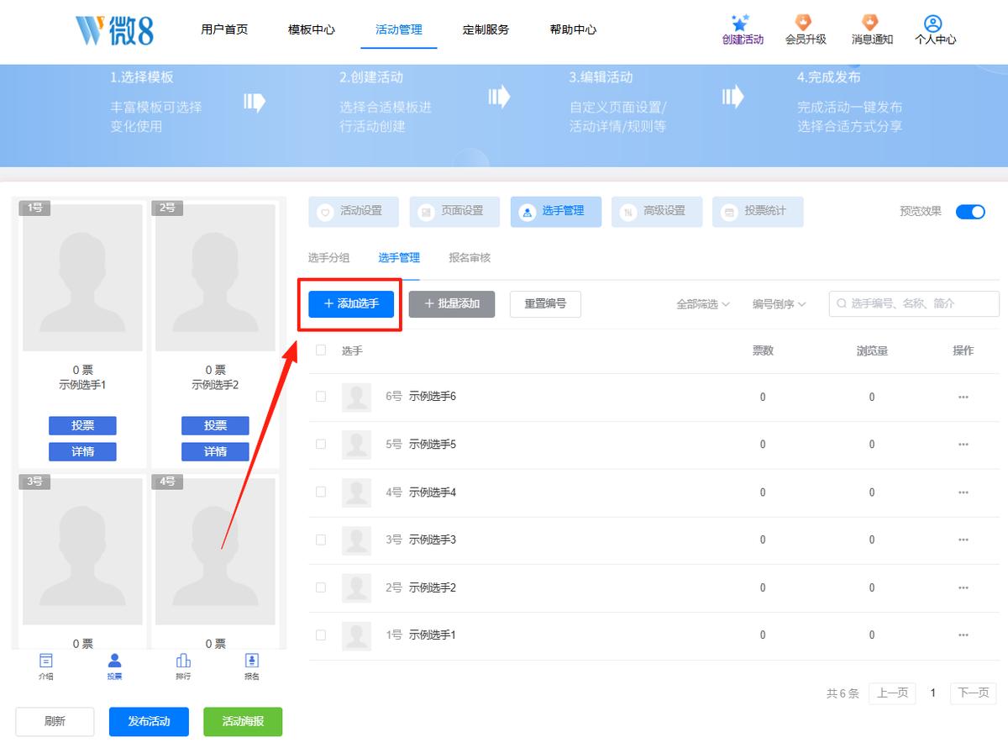Open 消息通知 notification icon

870,23
